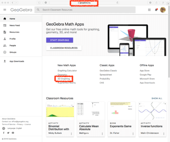Open the user profile avatar
The height and width of the screenshot is (142, 170).
click(163, 10)
